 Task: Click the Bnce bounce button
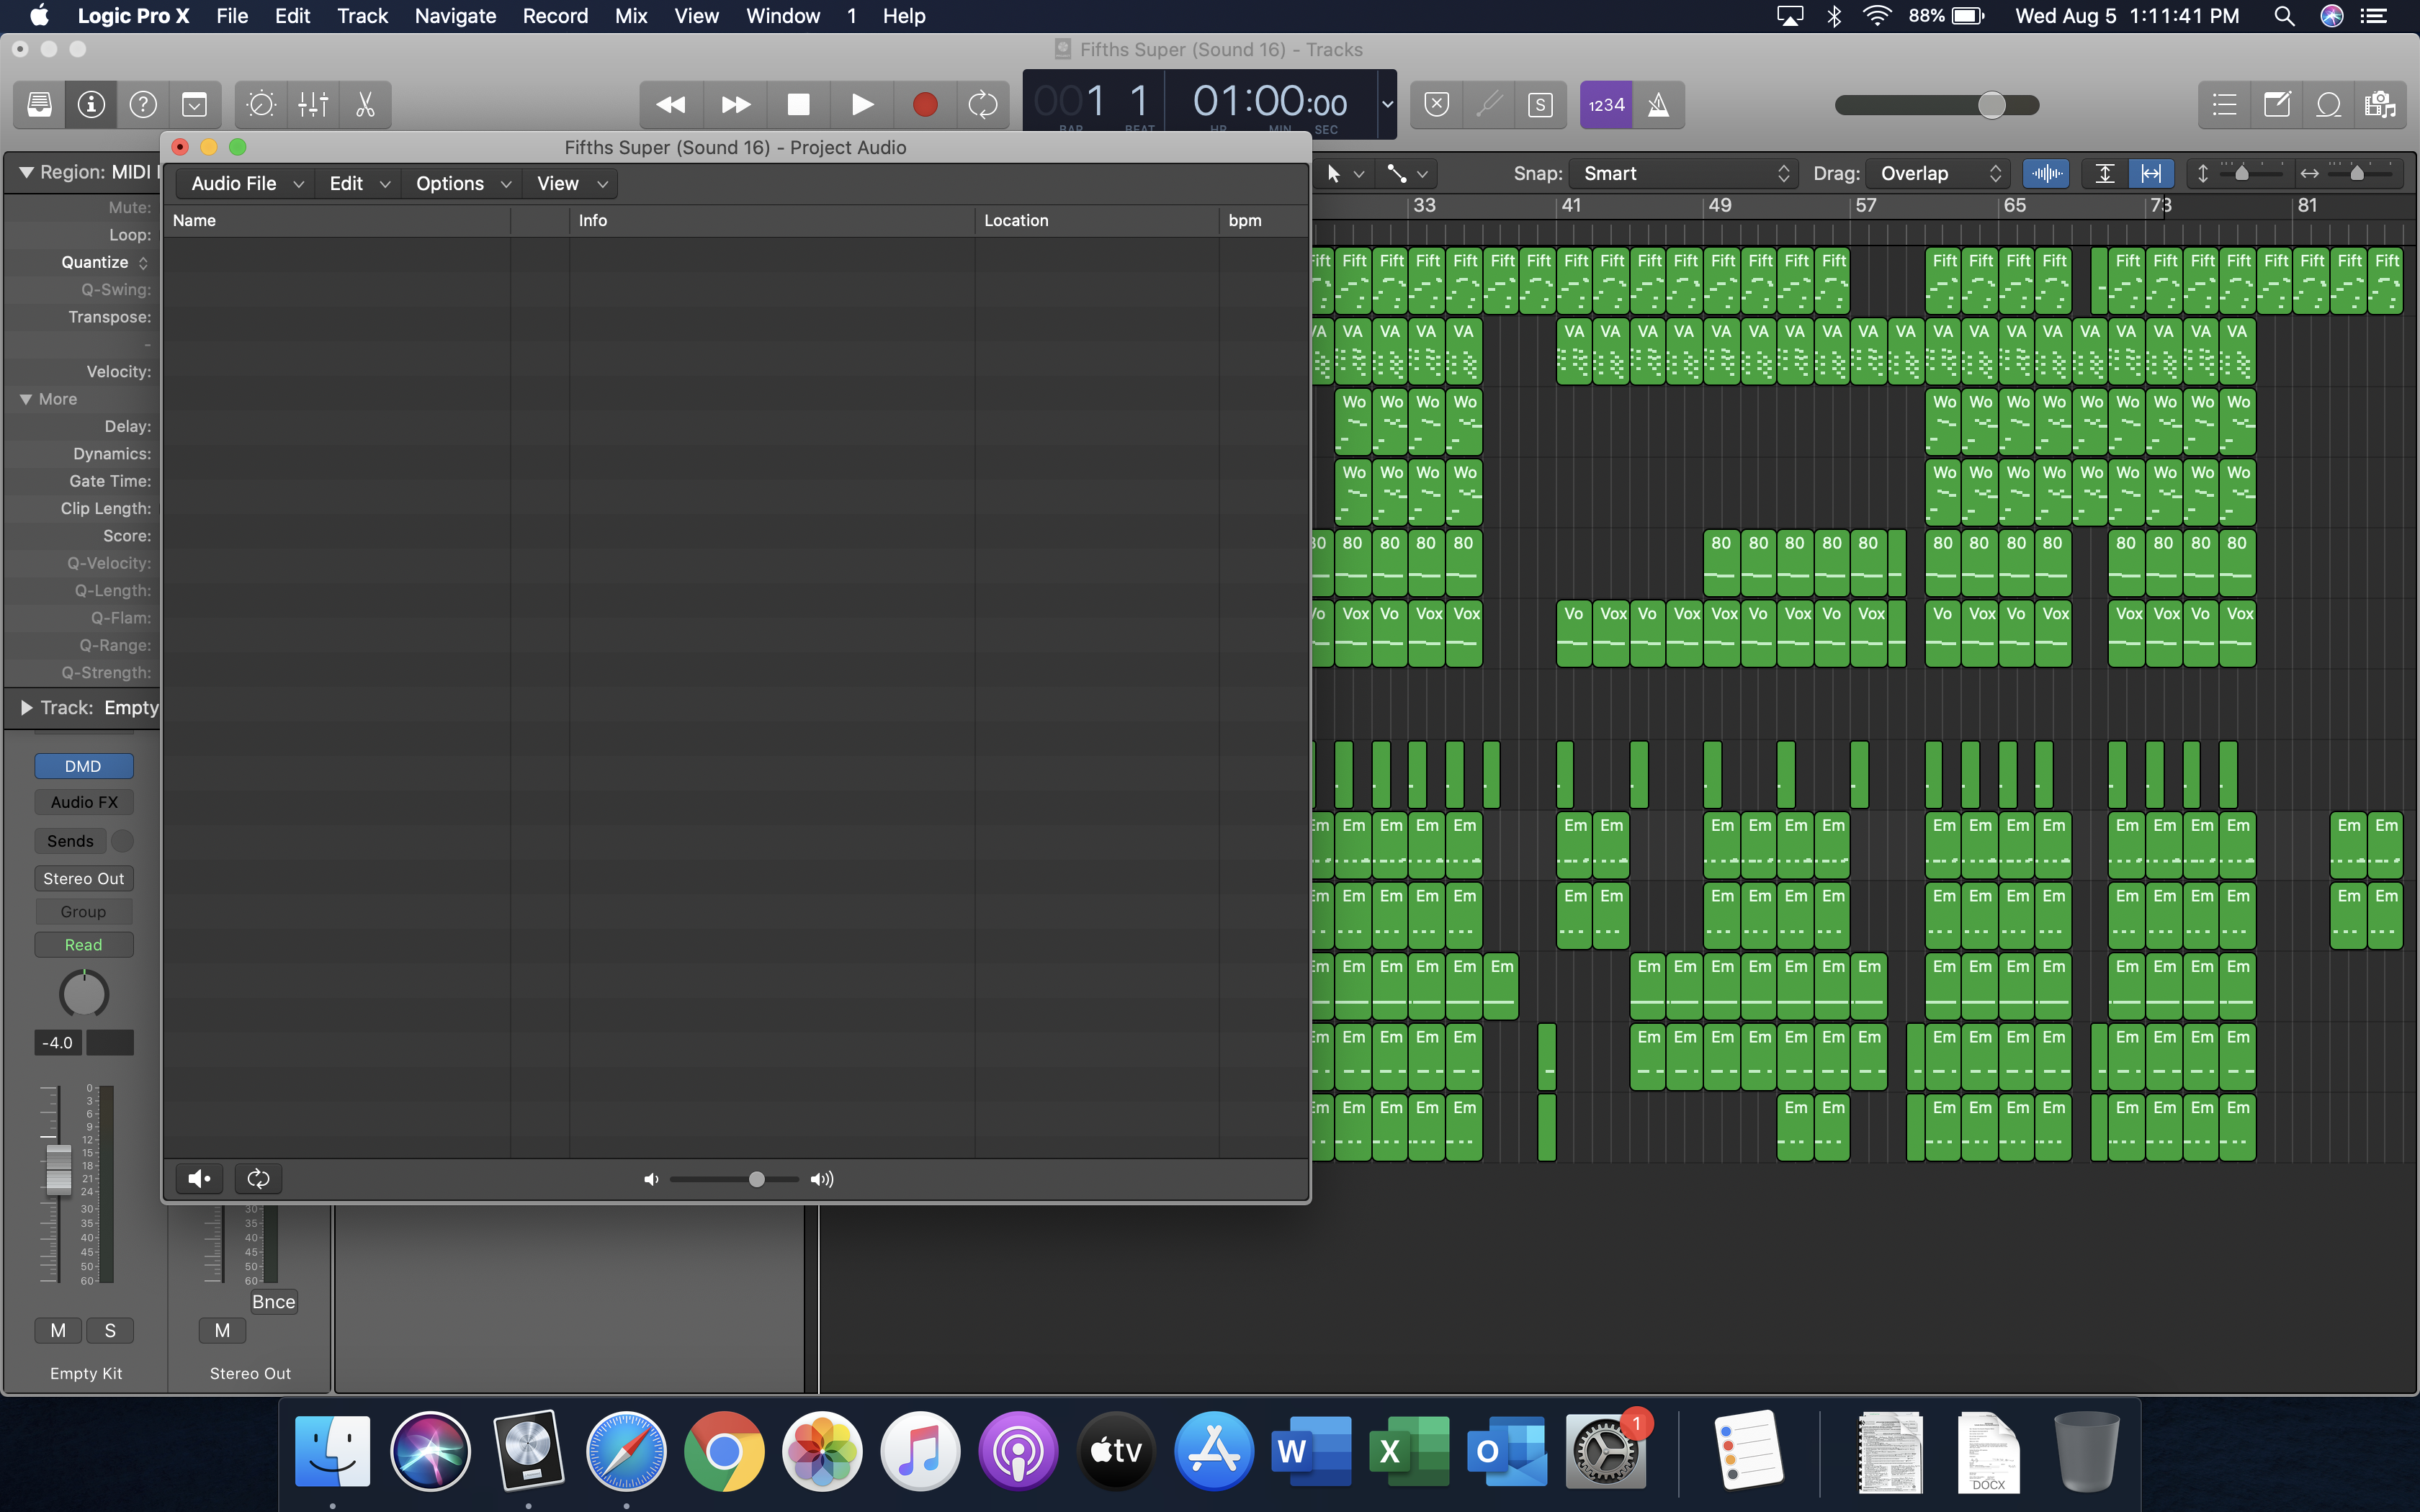(273, 1301)
